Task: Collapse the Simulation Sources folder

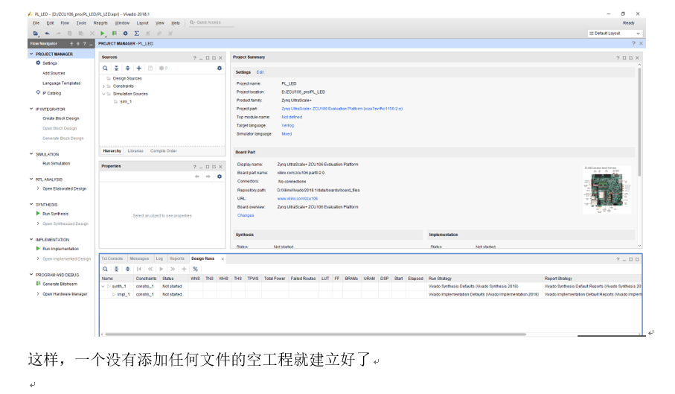Action: (x=103, y=94)
